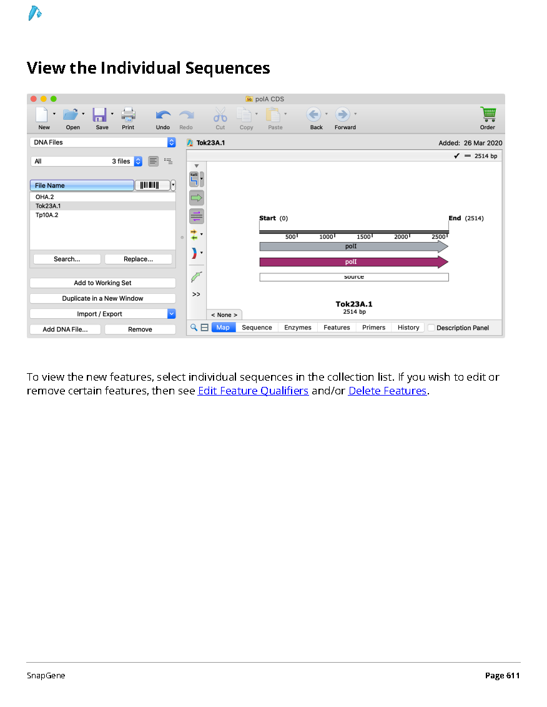
Task: Click Add to Working Set
Action: click(103, 283)
